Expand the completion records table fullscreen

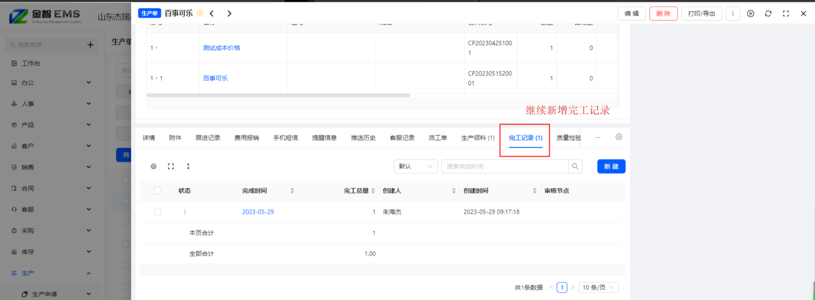pyautogui.click(x=171, y=166)
